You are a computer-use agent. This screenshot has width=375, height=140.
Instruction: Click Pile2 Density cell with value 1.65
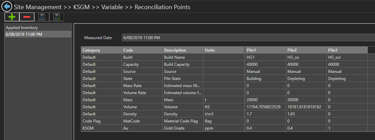coord(306,114)
